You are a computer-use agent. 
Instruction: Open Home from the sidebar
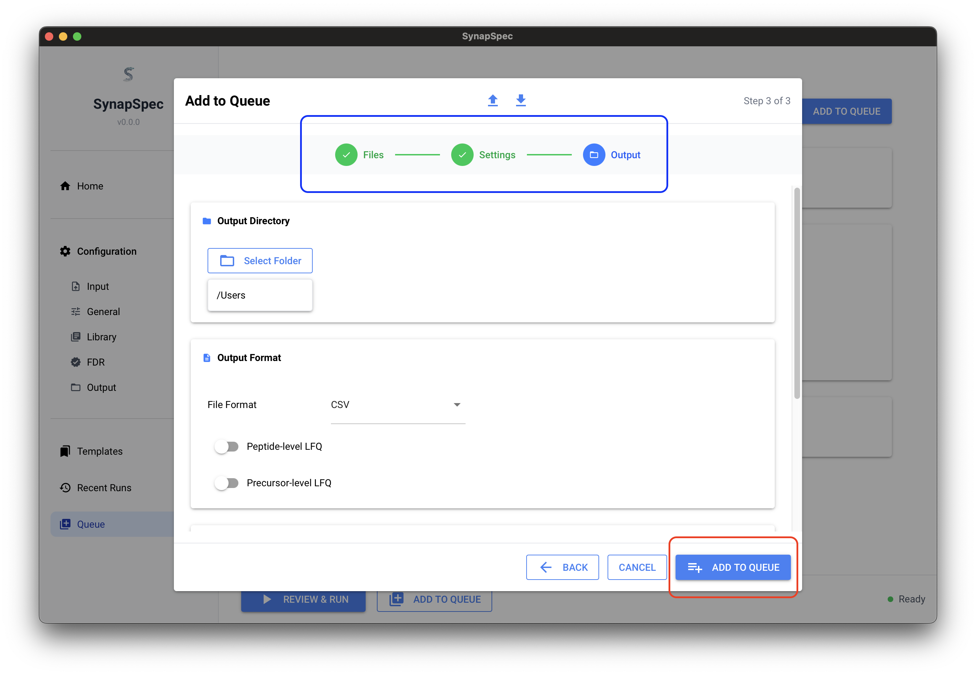(90, 186)
